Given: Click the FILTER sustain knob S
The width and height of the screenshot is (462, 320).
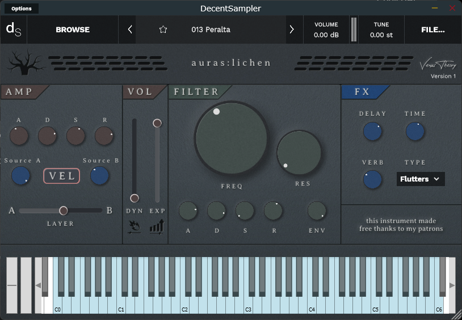Looking at the screenshot, I should pyautogui.click(x=245, y=210).
